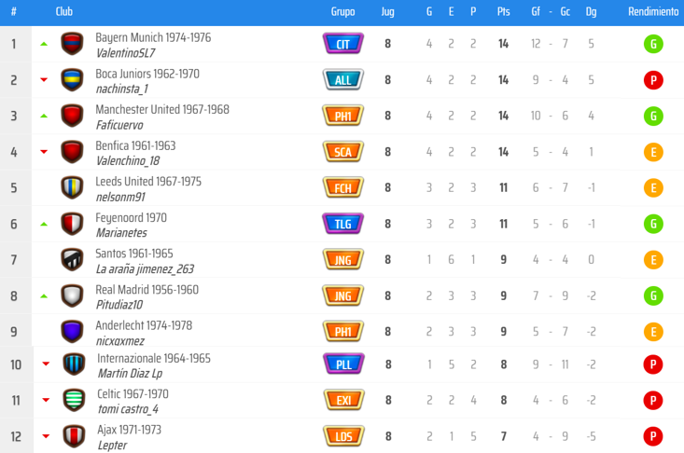Image resolution: width=684 pixels, height=453 pixels.
Task: Click the purple CIT group badge
Action: tap(342, 44)
